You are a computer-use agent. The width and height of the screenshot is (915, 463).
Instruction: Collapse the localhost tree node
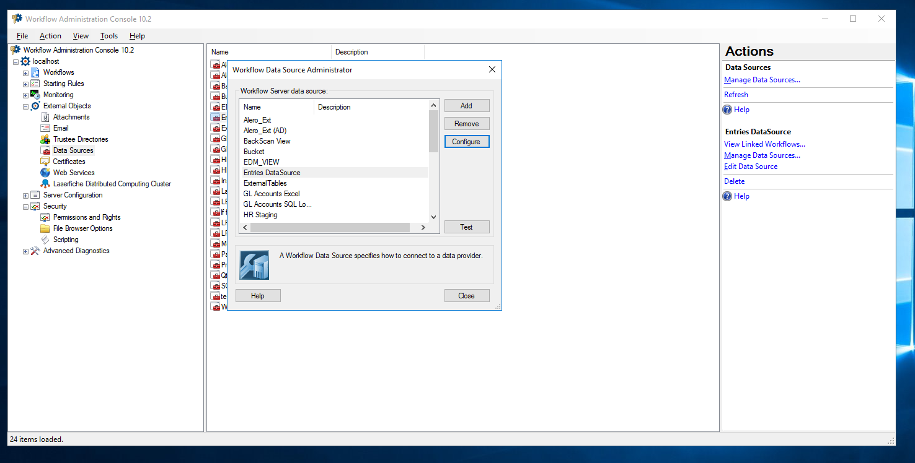pyautogui.click(x=15, y=62)
